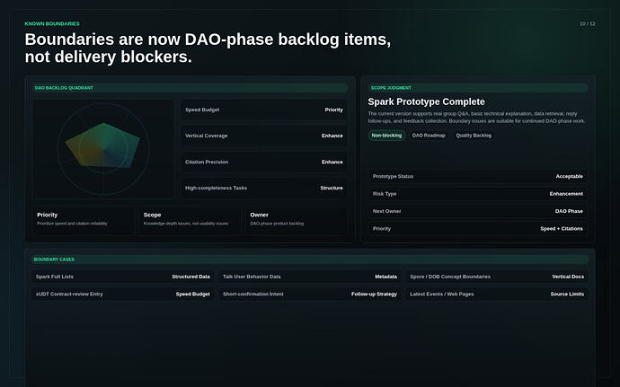Click the Vertical Coverage Enhance row
Viewport: 620px width, 387px height.
pyautogui.click(x=264, y=136)
